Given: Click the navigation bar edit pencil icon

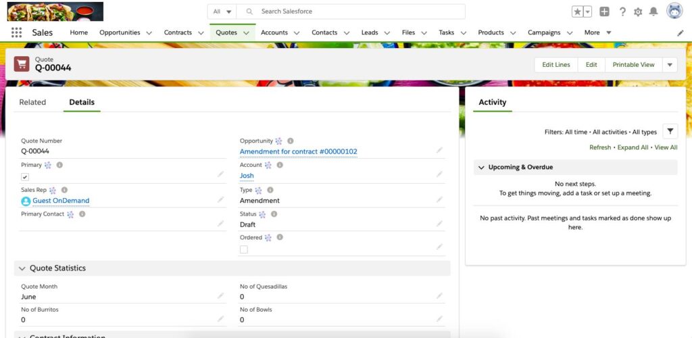Looking at the screenshot, I should coord(680,33).
